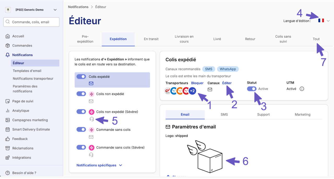
Task: Click the Réclamations archive box icon
Action: pos(8,148)
